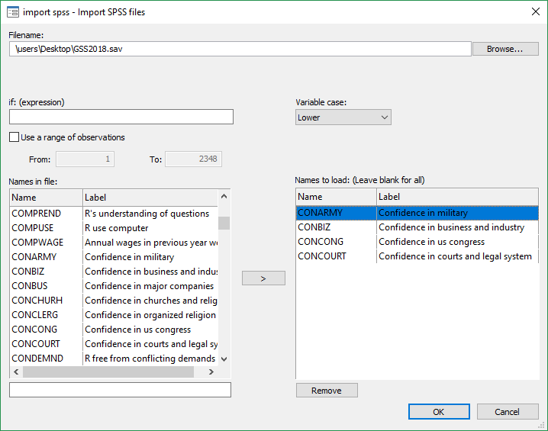Screen dimensions: 548x431
Task: Click the Browse... button
Action: 505,49
